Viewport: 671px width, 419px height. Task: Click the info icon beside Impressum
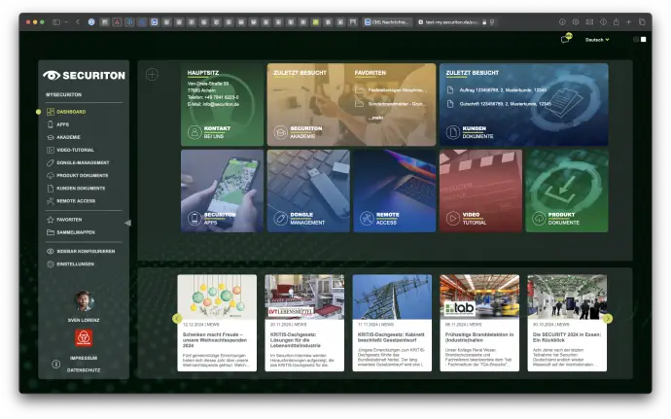pos(56,364)
